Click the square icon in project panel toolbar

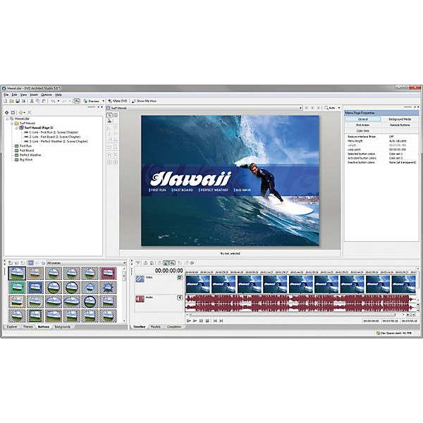[x=13, y=113]
